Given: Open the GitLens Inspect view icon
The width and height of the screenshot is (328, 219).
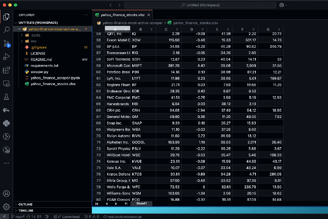Looking at the screenshot, I should pos(6,150).
